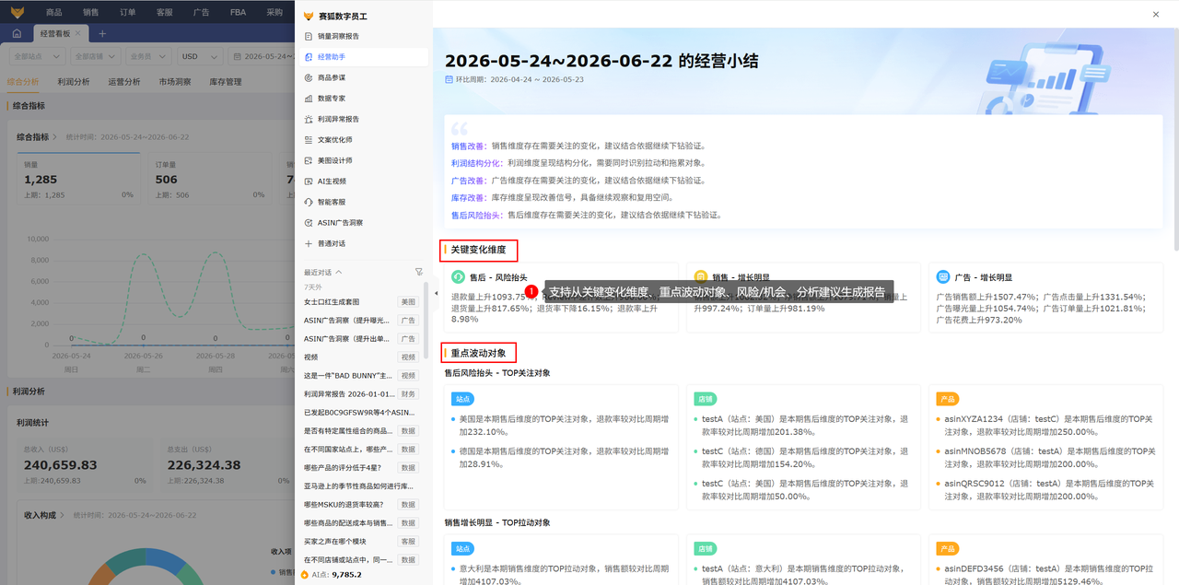
Task: Start a 普通对话 with the plus icon
Action: [309, 243]
